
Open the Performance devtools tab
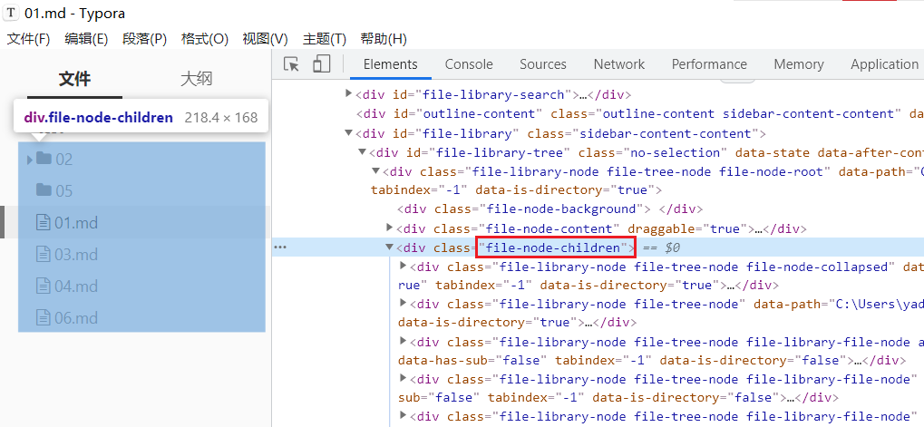(x=709, y=64)
